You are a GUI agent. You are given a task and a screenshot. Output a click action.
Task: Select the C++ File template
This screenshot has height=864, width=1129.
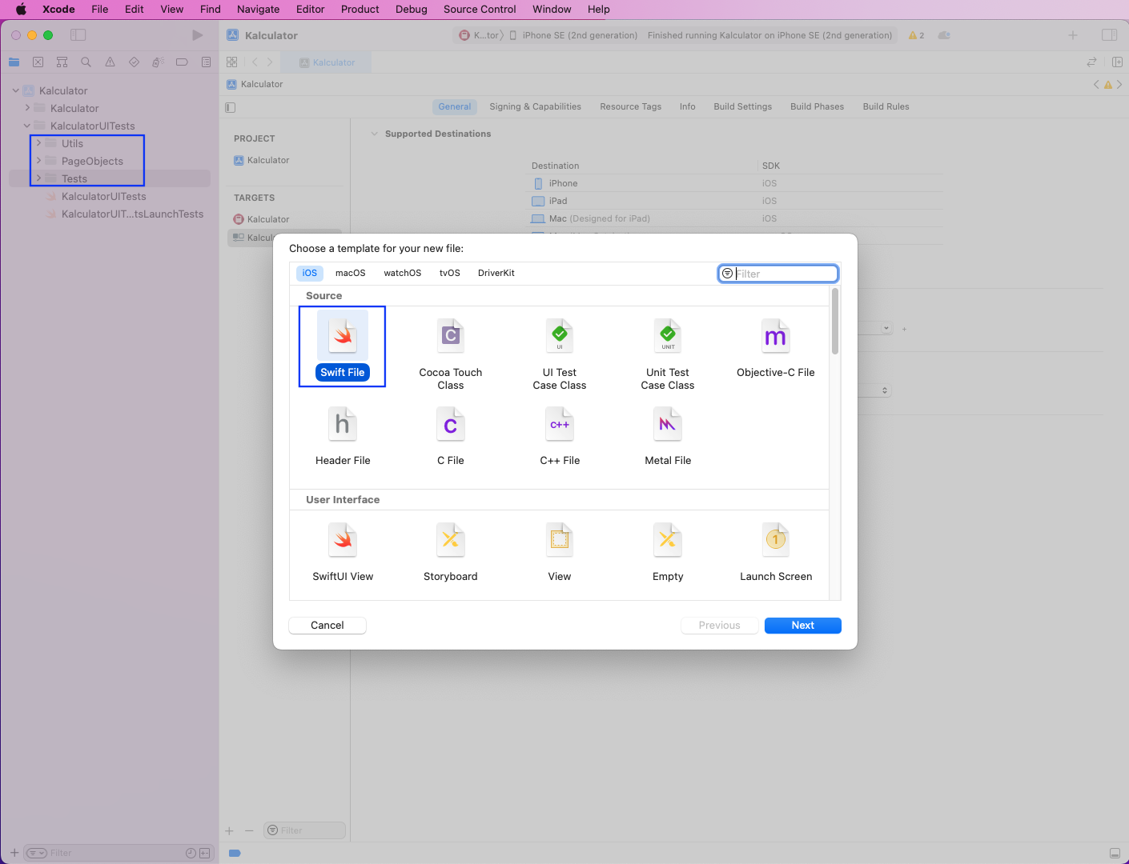click(x=560, y=436)
